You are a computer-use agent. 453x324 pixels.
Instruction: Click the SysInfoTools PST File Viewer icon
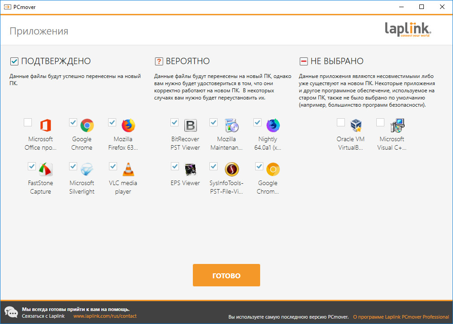point(232,169)
